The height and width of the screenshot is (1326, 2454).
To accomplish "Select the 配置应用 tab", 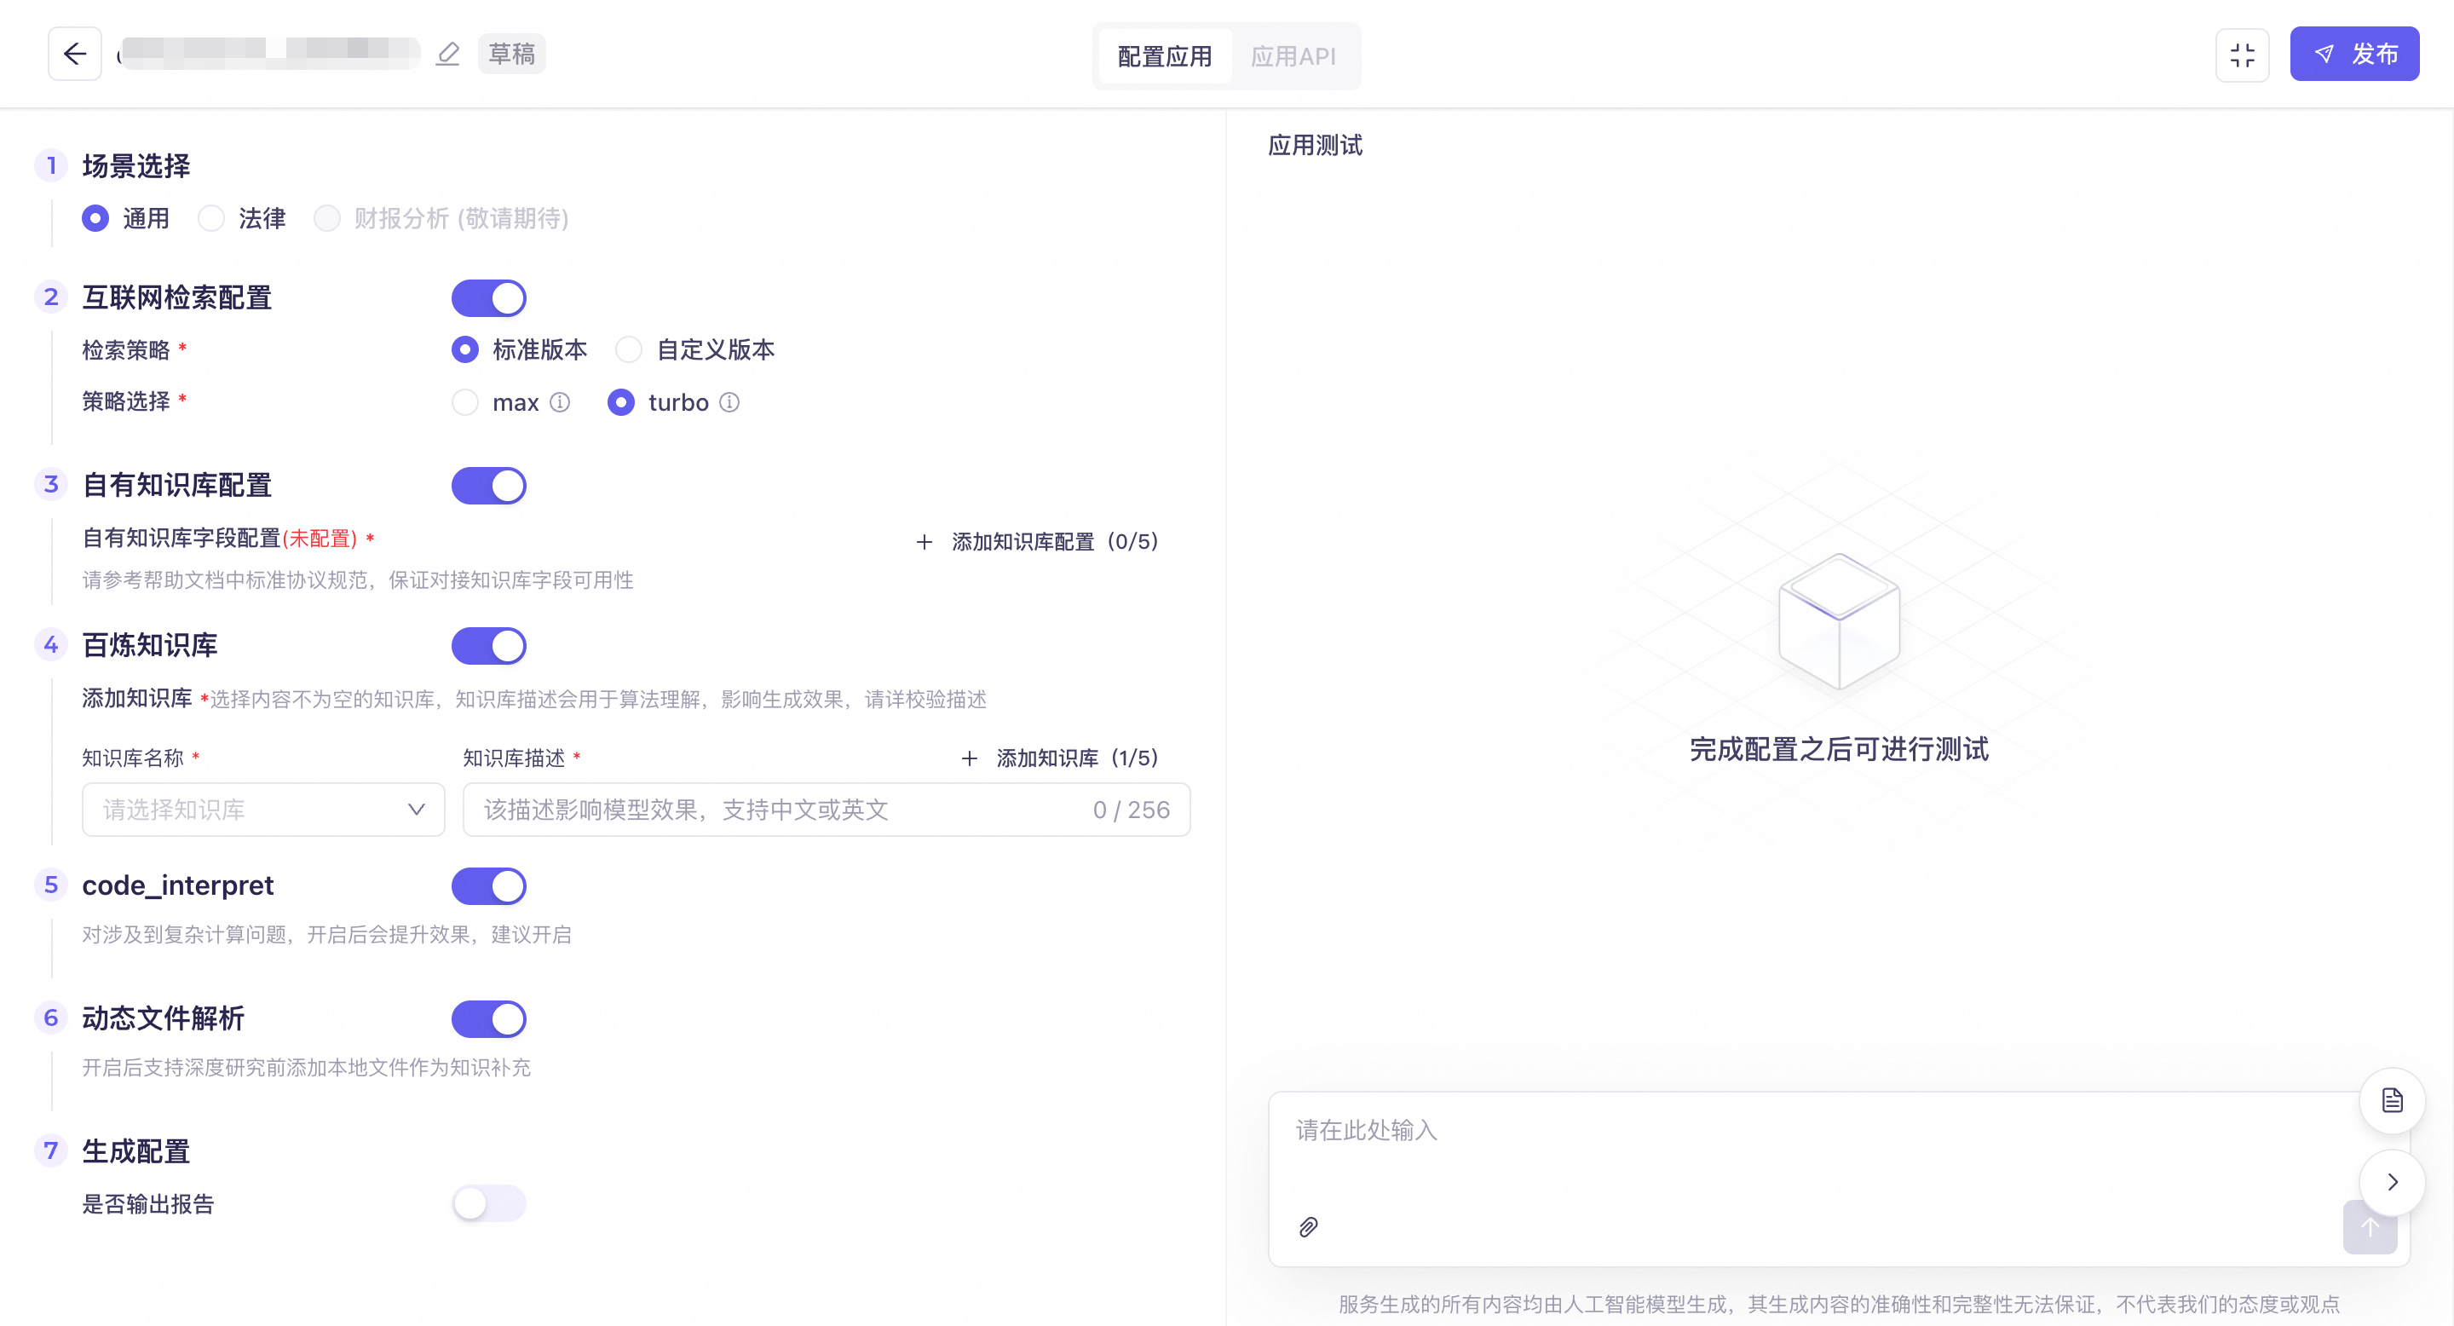I will 1163,55.
